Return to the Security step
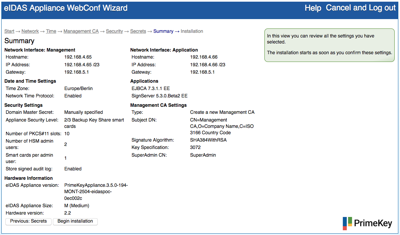Image resolution: width=400 pixels, height=235 pixels. [x=114, y=31]
